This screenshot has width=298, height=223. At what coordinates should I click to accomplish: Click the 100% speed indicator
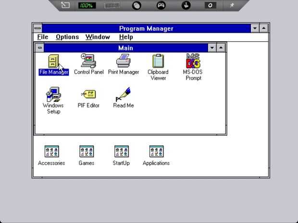pos(87,5)
